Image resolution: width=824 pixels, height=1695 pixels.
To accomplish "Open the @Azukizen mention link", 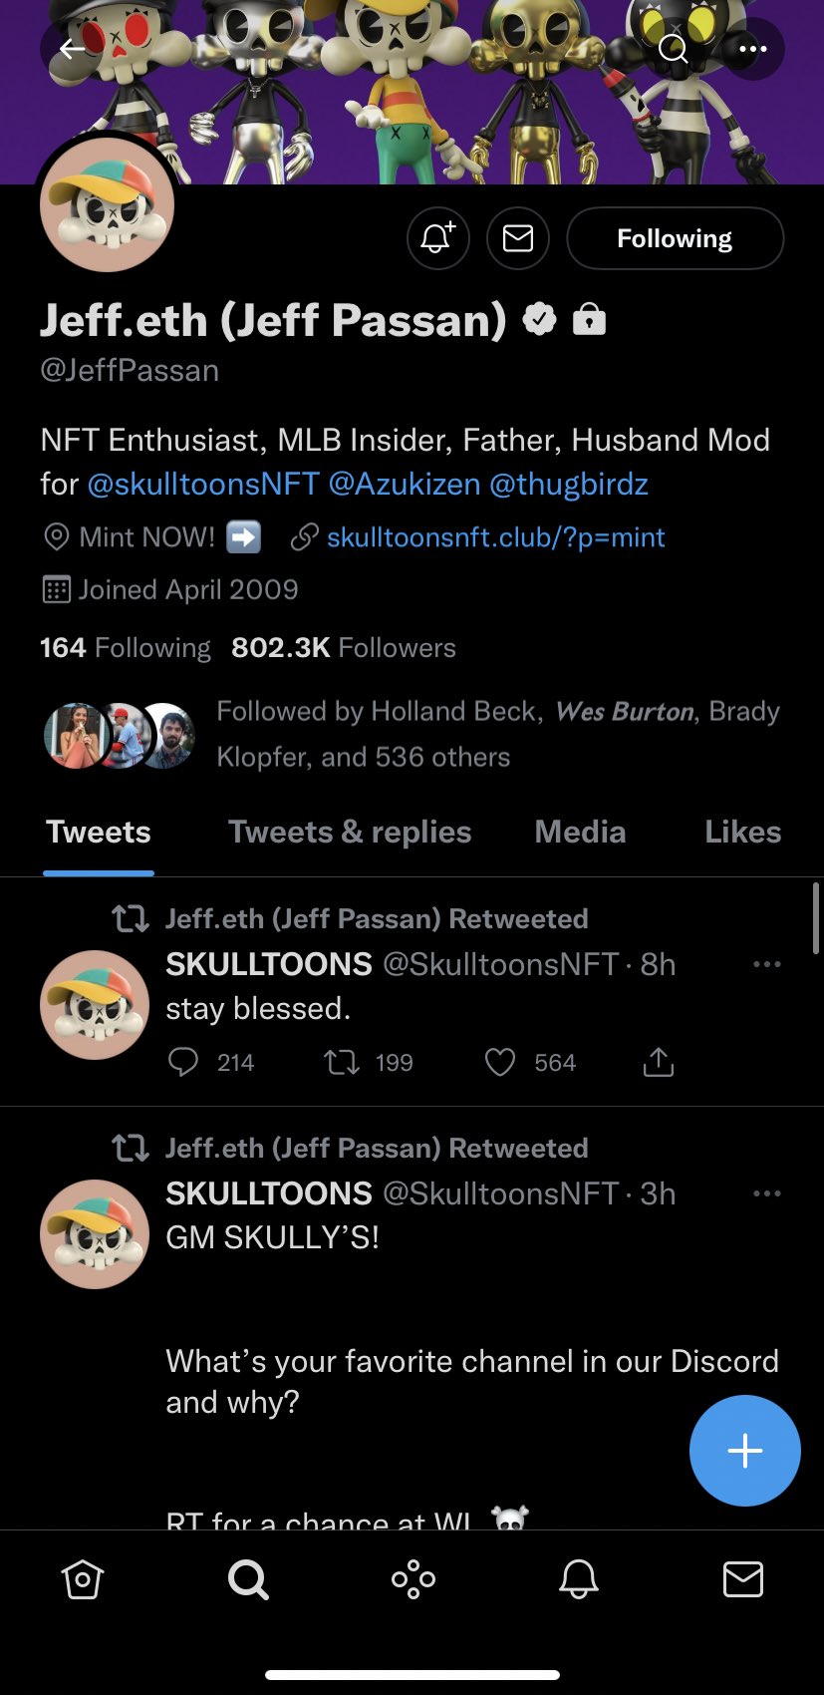I will pos(405,485).
